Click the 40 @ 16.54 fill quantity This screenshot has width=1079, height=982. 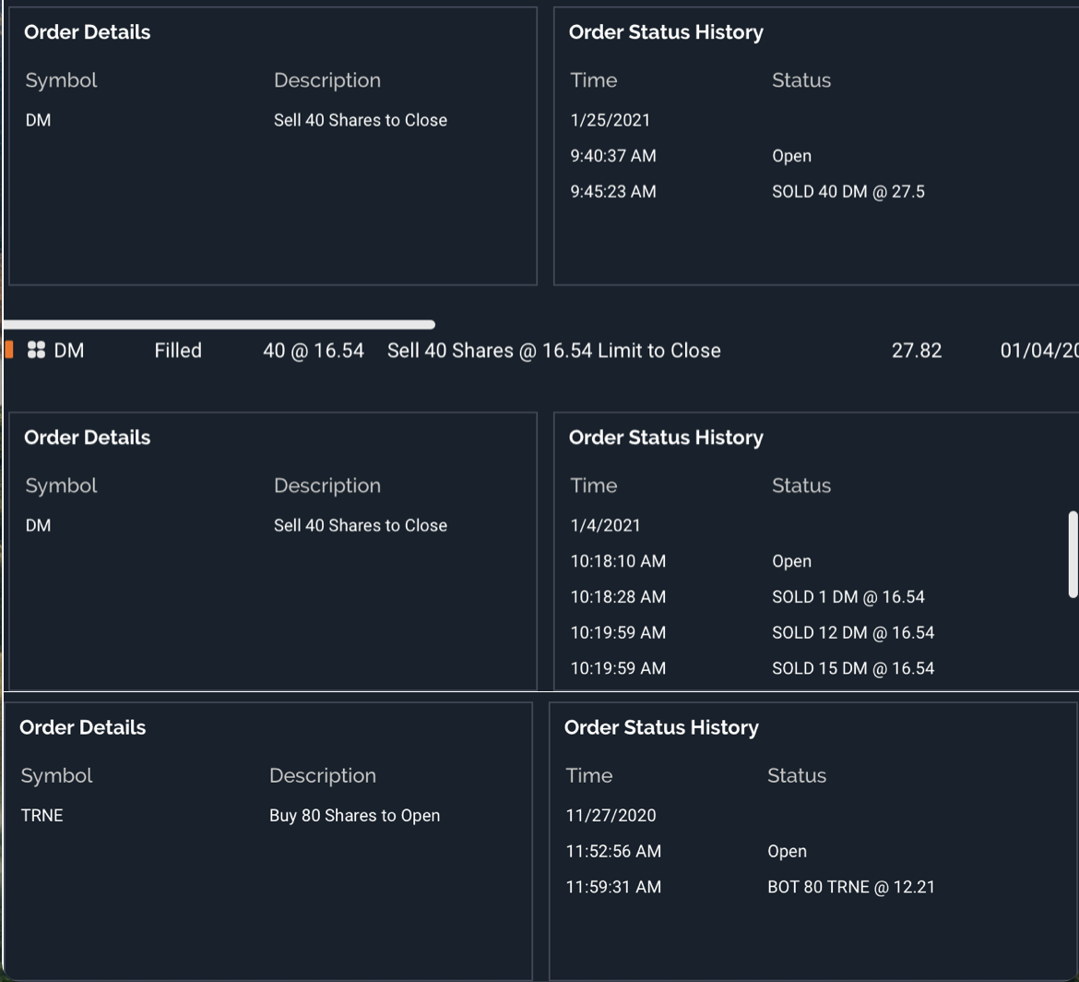[314, 351]
